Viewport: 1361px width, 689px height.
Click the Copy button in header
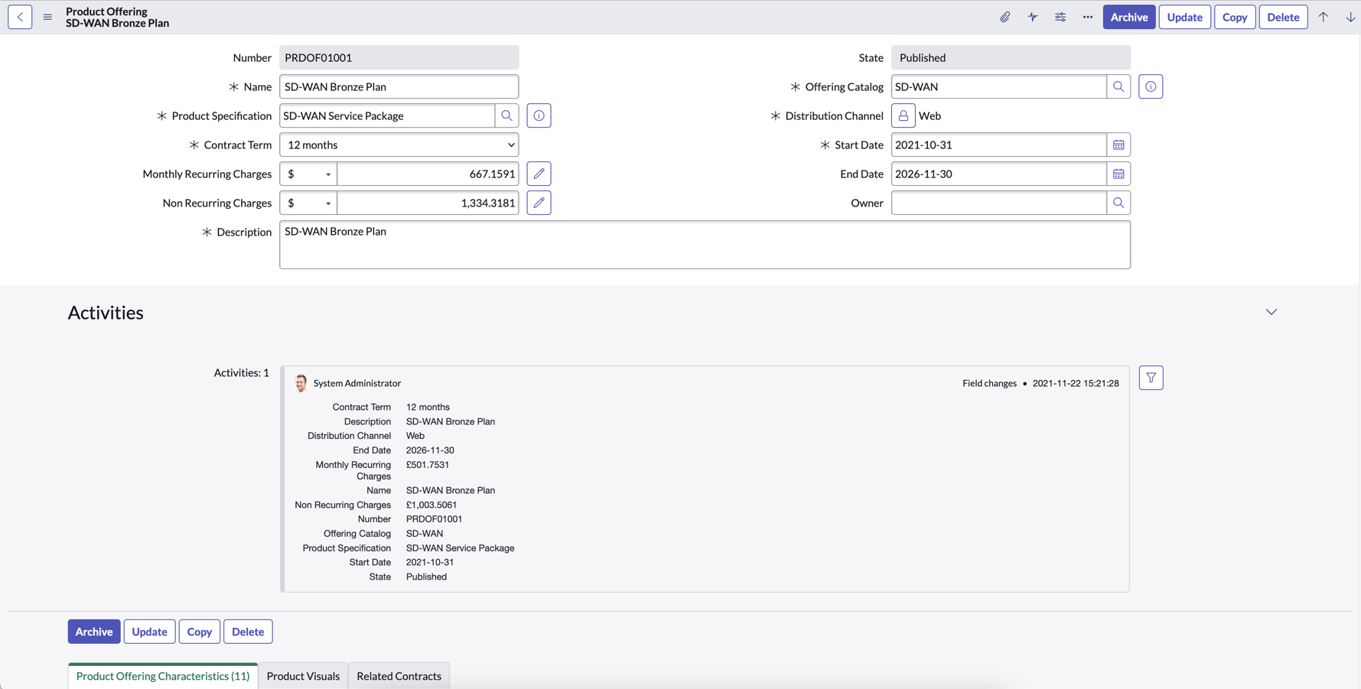[1235, 17]
